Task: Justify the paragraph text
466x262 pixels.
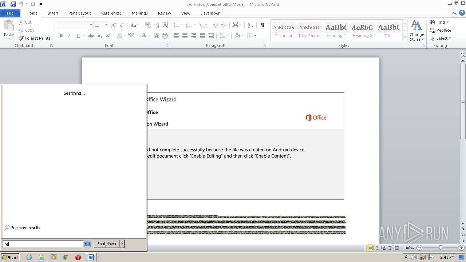Action: (202, 36)
